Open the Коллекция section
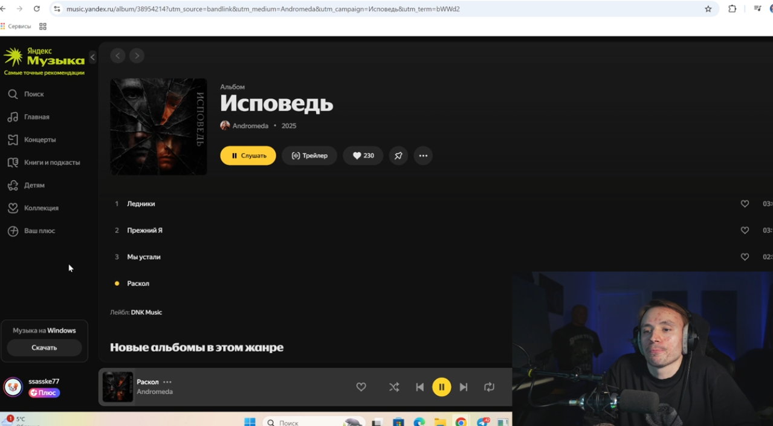The height and width of the screenshot is (426, 773). click(x=34, y=208)
